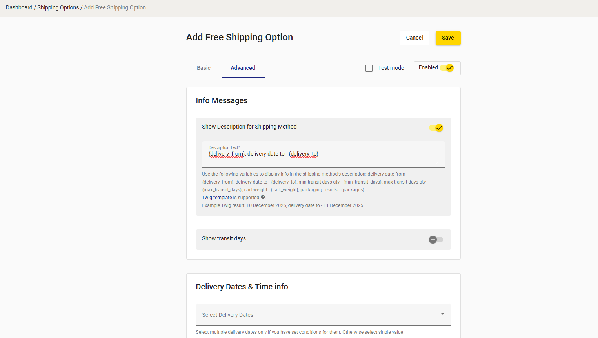
Task: Click the Delivery Dates & Time info heading
Action: tap(242, 287)
